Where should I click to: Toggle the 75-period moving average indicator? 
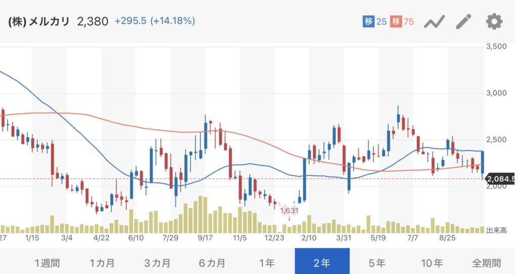pyautogui.click(x=402, y=22)
